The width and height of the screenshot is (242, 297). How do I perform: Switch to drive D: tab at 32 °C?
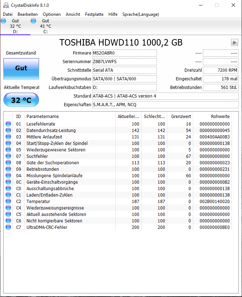pyautogui.click(x=15, y=26)
